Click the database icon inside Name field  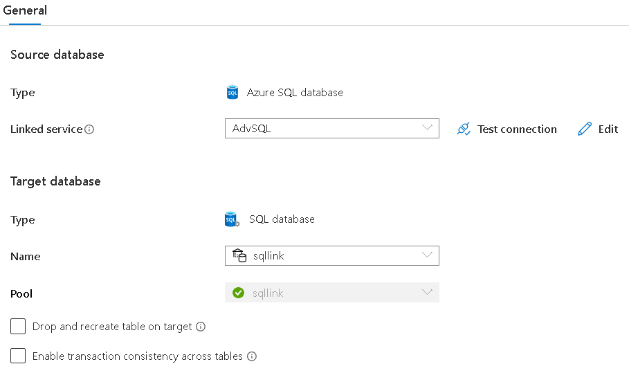[x=239, y=256]
